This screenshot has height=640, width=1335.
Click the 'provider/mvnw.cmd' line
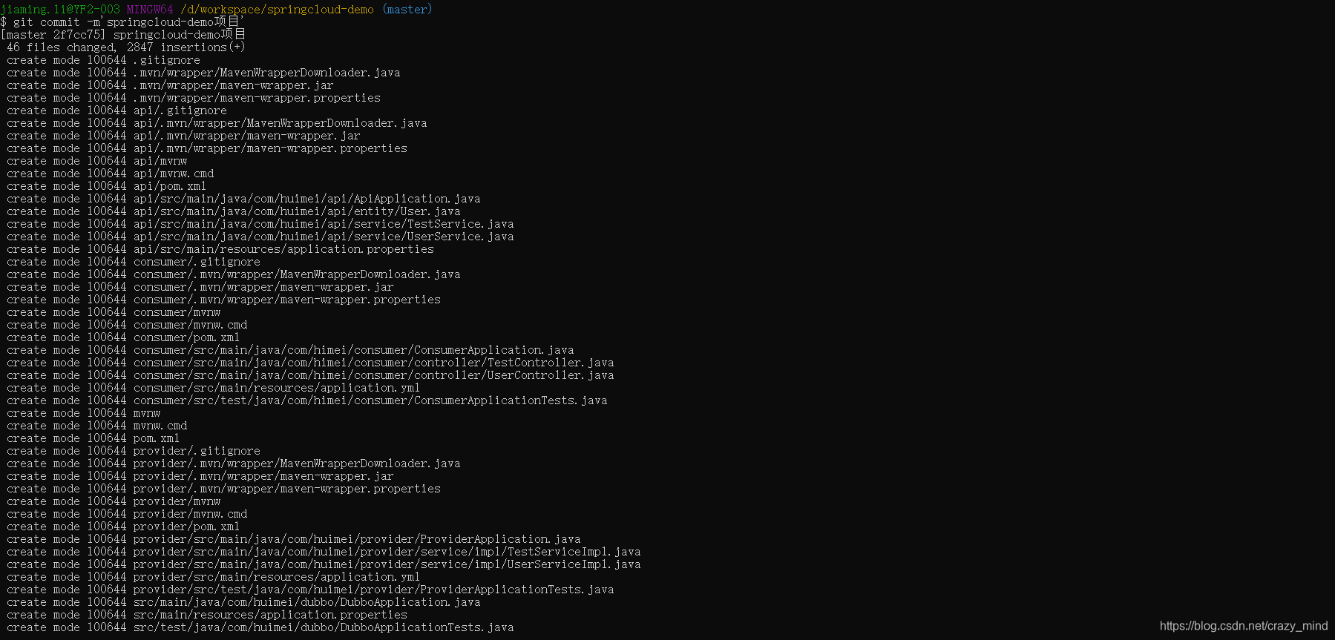point(127,514)
